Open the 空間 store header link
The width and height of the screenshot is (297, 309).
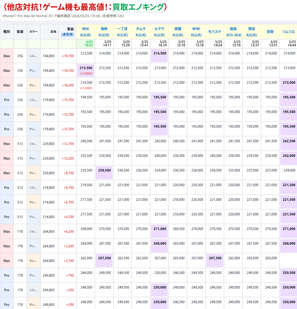270,32
